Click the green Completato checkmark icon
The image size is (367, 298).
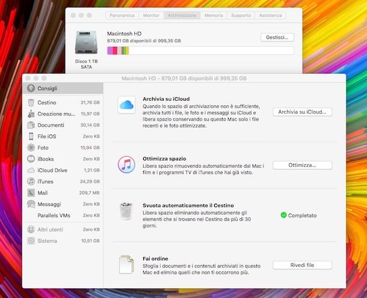tap(283, 215)
